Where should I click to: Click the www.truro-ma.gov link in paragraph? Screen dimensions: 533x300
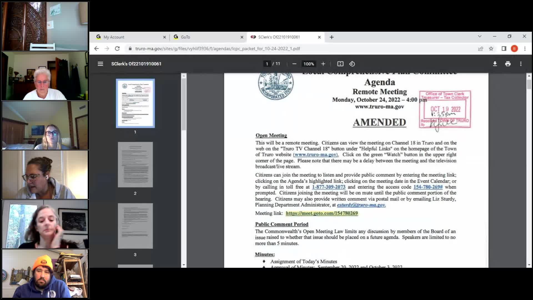[316, 155]
